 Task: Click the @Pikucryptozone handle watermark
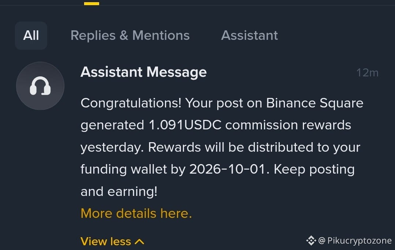[x=355, y=241]
